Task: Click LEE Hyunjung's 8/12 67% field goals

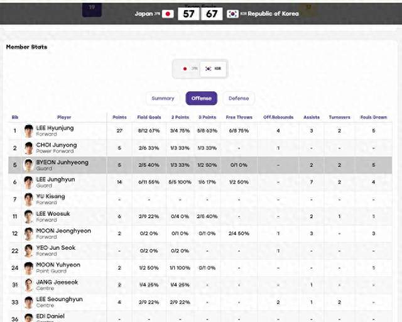Action: (149, 131)
